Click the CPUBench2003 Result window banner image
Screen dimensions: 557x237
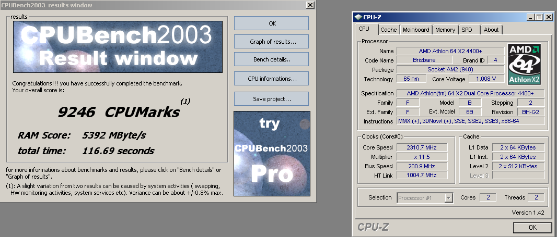(x=118, y=47)
